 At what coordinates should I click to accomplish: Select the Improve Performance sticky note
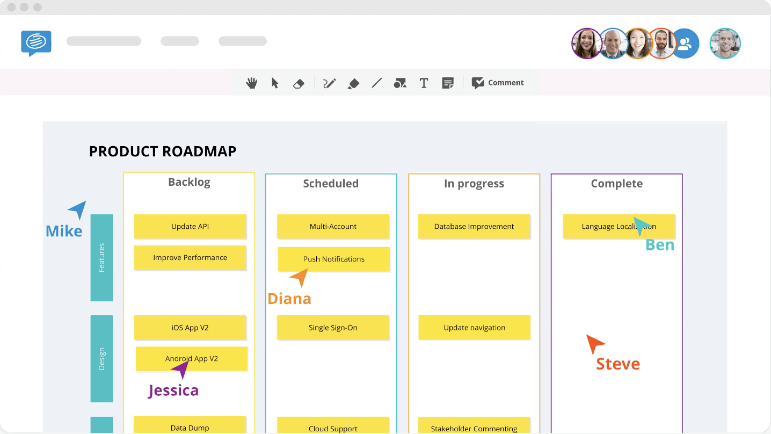[x=190, y=258]
